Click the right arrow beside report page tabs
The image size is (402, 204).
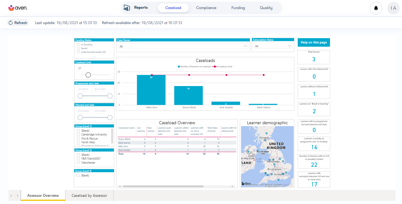coord(18,195)
